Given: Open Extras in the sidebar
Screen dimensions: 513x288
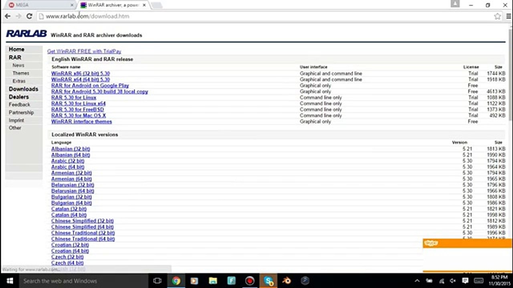Looking at the screenshot, I should pos(19,81).
